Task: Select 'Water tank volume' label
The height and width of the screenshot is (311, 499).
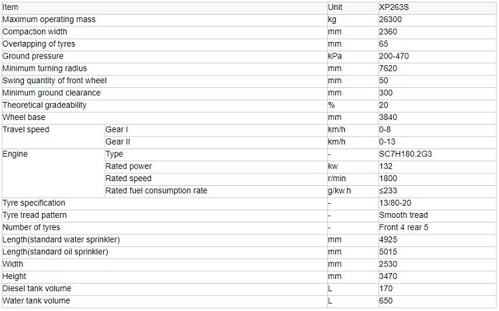Action: [x=37, y=301]
